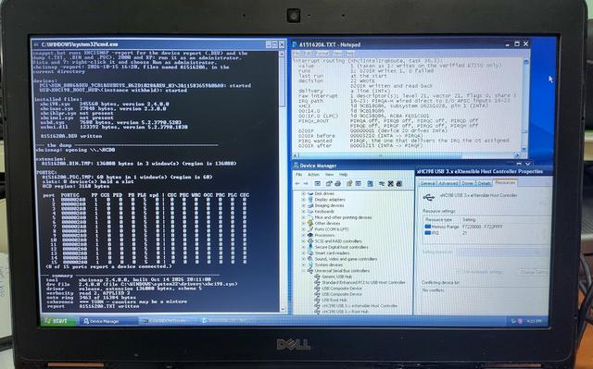The height and width of the screenshot is (369, 593).
Task: Select the Processors category
Action: (324, 235)
